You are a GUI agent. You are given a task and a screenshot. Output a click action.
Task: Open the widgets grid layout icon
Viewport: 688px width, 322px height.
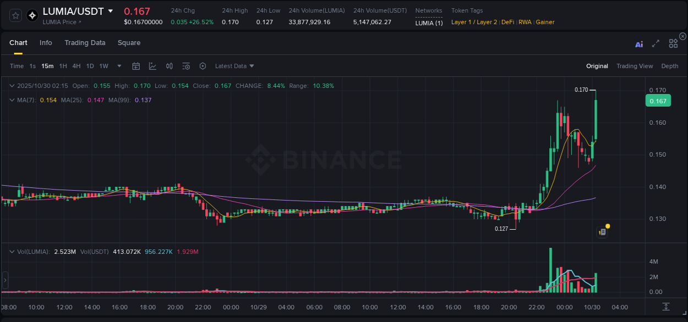[673, 43]
